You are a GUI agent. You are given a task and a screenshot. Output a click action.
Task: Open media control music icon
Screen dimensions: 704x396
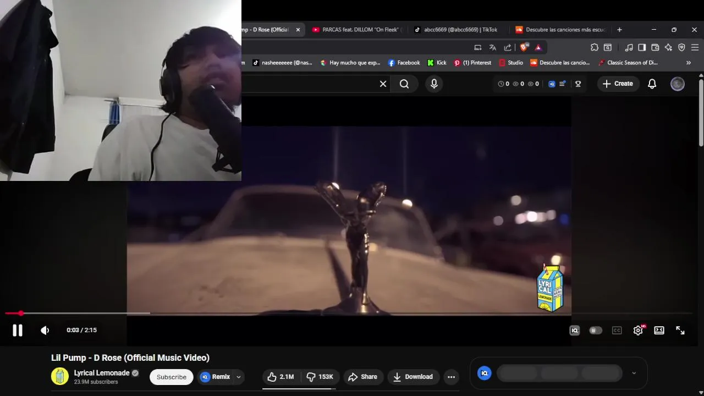[629, 47]
